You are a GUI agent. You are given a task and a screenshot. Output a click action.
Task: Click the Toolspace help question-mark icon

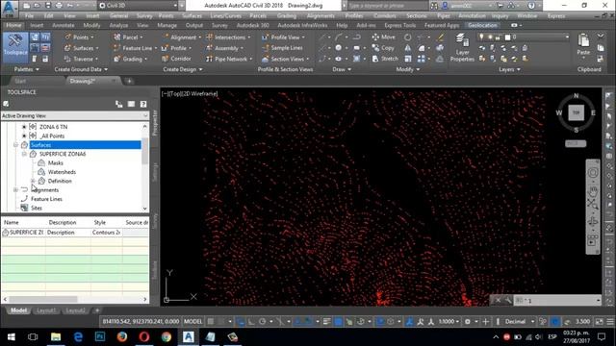coord(143,104)
